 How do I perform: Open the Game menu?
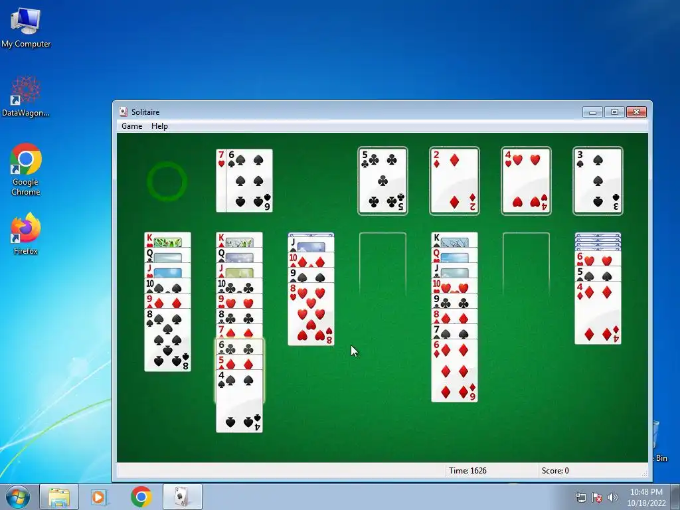tap(132, 126)
